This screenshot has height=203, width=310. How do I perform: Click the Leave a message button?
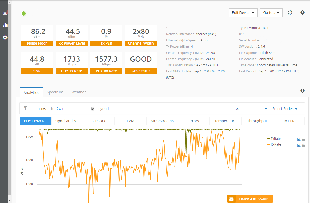250,199
